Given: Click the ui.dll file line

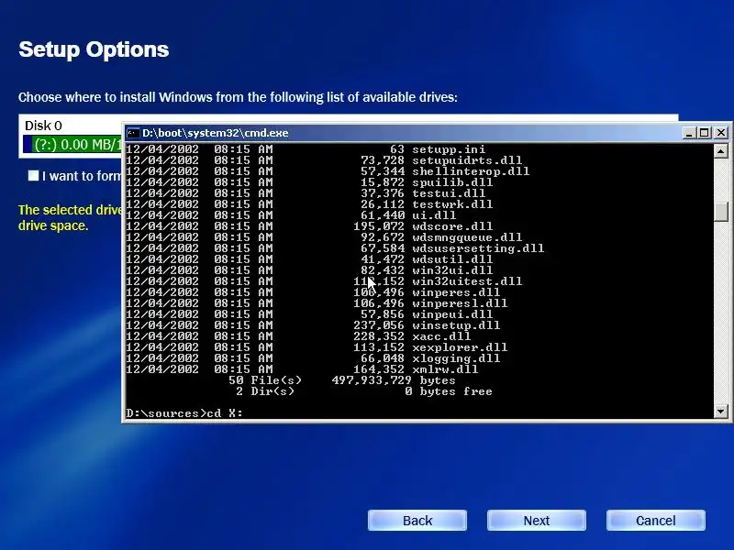Looking at the screenshot, I should [291, 215].
